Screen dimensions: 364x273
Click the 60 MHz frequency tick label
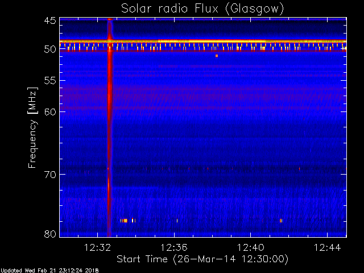coord(50,111)
